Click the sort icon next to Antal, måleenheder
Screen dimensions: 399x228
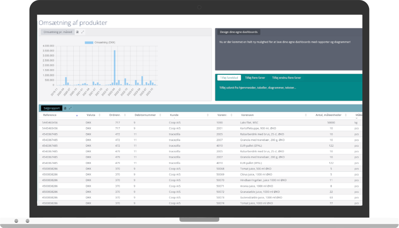click(x=345, y=115)
